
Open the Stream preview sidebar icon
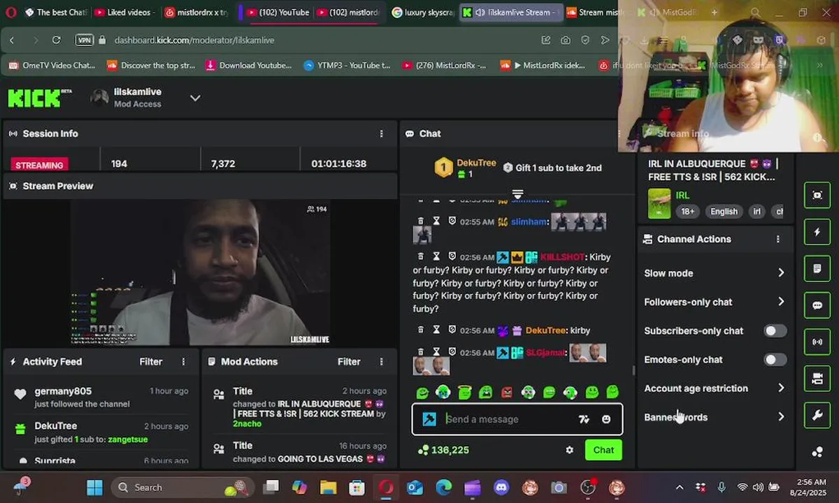point(817,196)
